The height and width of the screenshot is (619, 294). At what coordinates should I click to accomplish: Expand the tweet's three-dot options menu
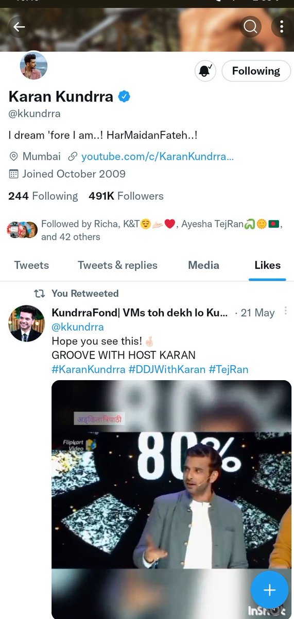tap(285, 311)
